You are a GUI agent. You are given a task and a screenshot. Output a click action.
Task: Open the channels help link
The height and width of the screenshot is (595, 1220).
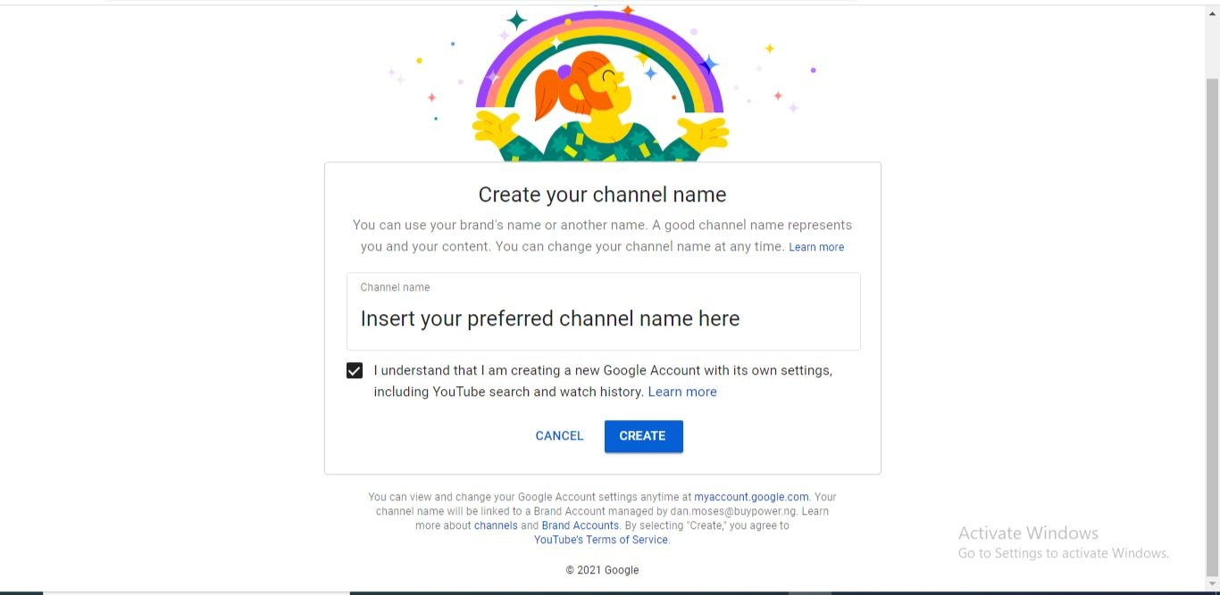coord(496,525)
